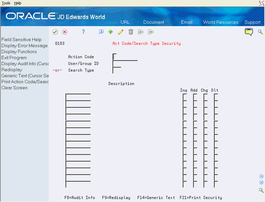Click the export arrow toolbar icon
This screenshot has width=265, height=202.
pyautogui.click(x=151, y=32)
